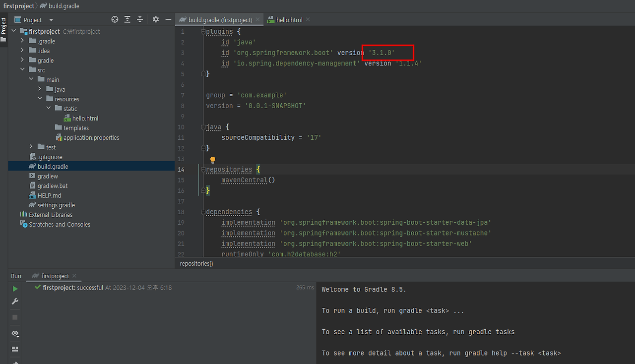Click the vertical Project tool window stripe tab
Viewport: 635px width, 364px height.
3,29
